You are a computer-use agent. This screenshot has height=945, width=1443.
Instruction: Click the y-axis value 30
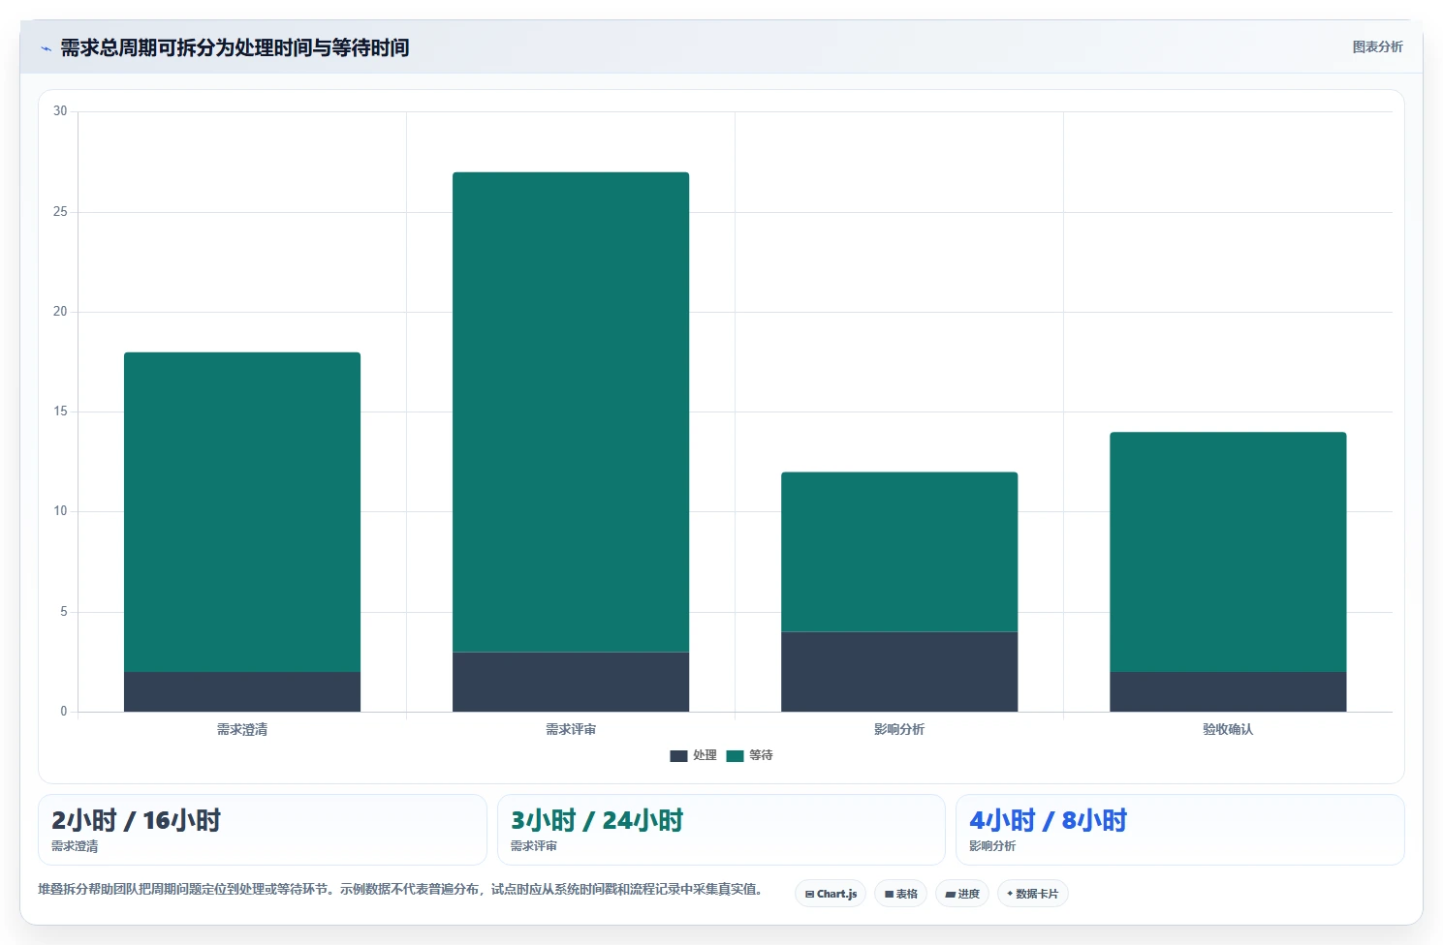[x=60, y=111]
